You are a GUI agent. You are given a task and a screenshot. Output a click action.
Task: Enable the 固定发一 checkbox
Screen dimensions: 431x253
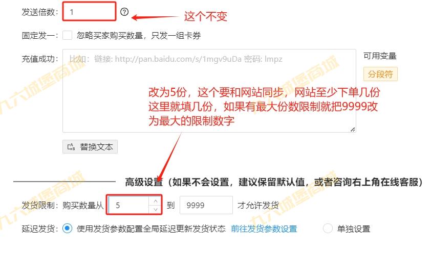68,35
